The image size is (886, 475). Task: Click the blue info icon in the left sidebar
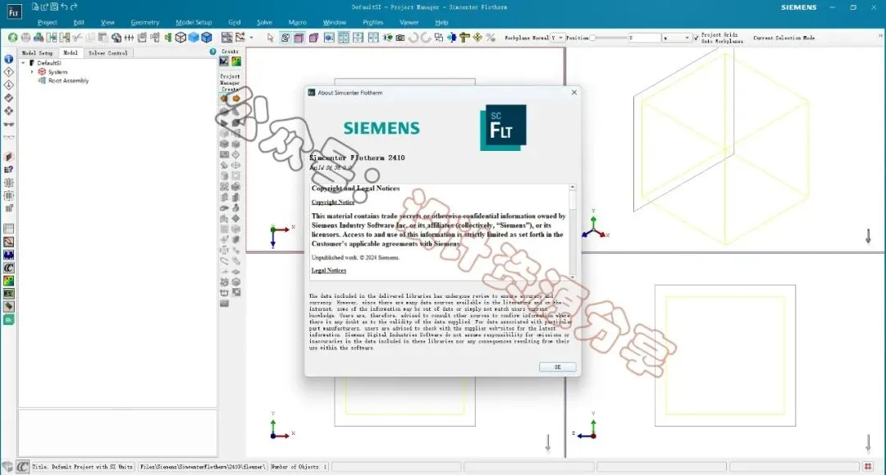click(x=8, y=59)
